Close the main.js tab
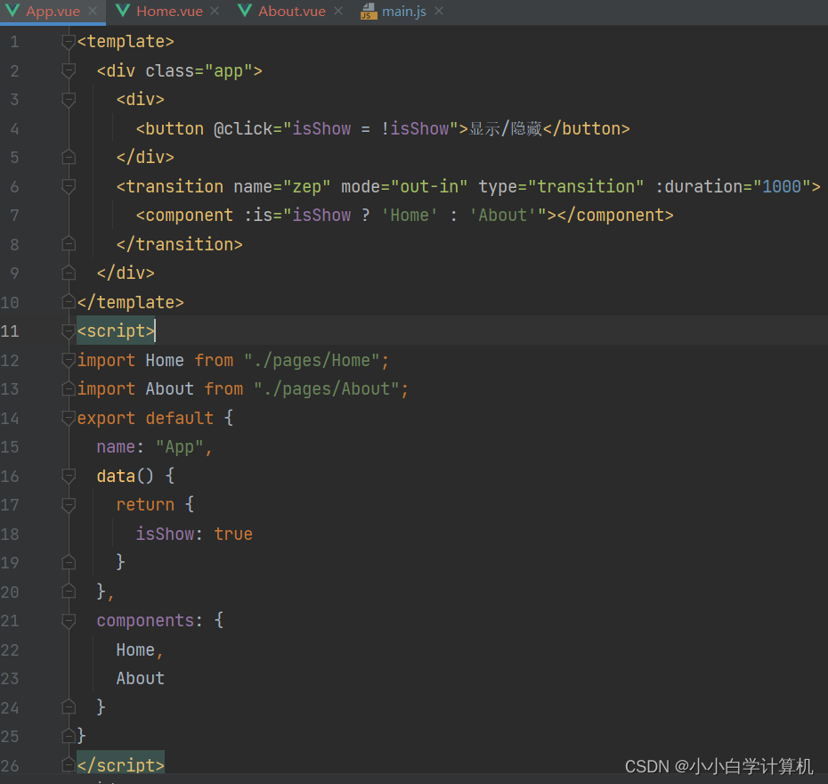 (439, 11)
